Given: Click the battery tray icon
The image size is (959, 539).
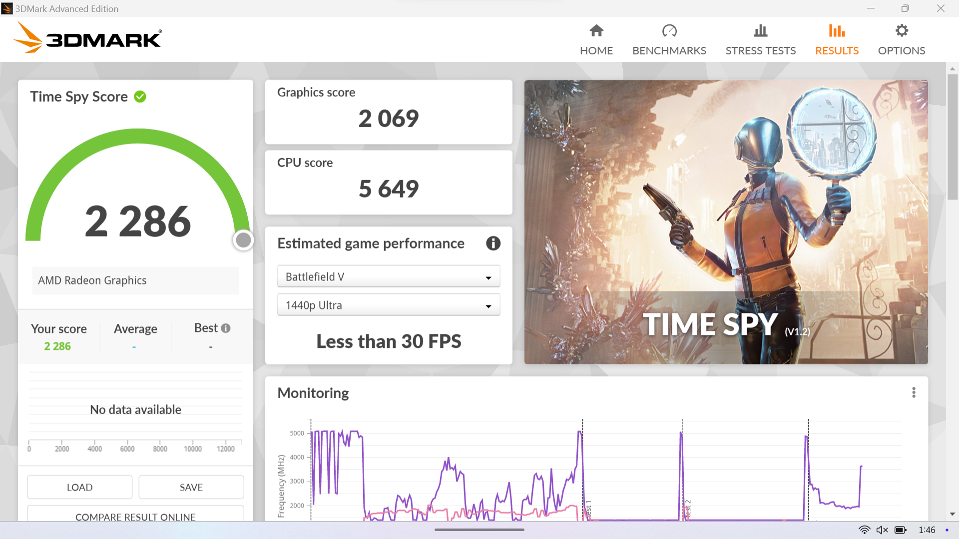Looking at the screenshot, I should tap(901, 530).
